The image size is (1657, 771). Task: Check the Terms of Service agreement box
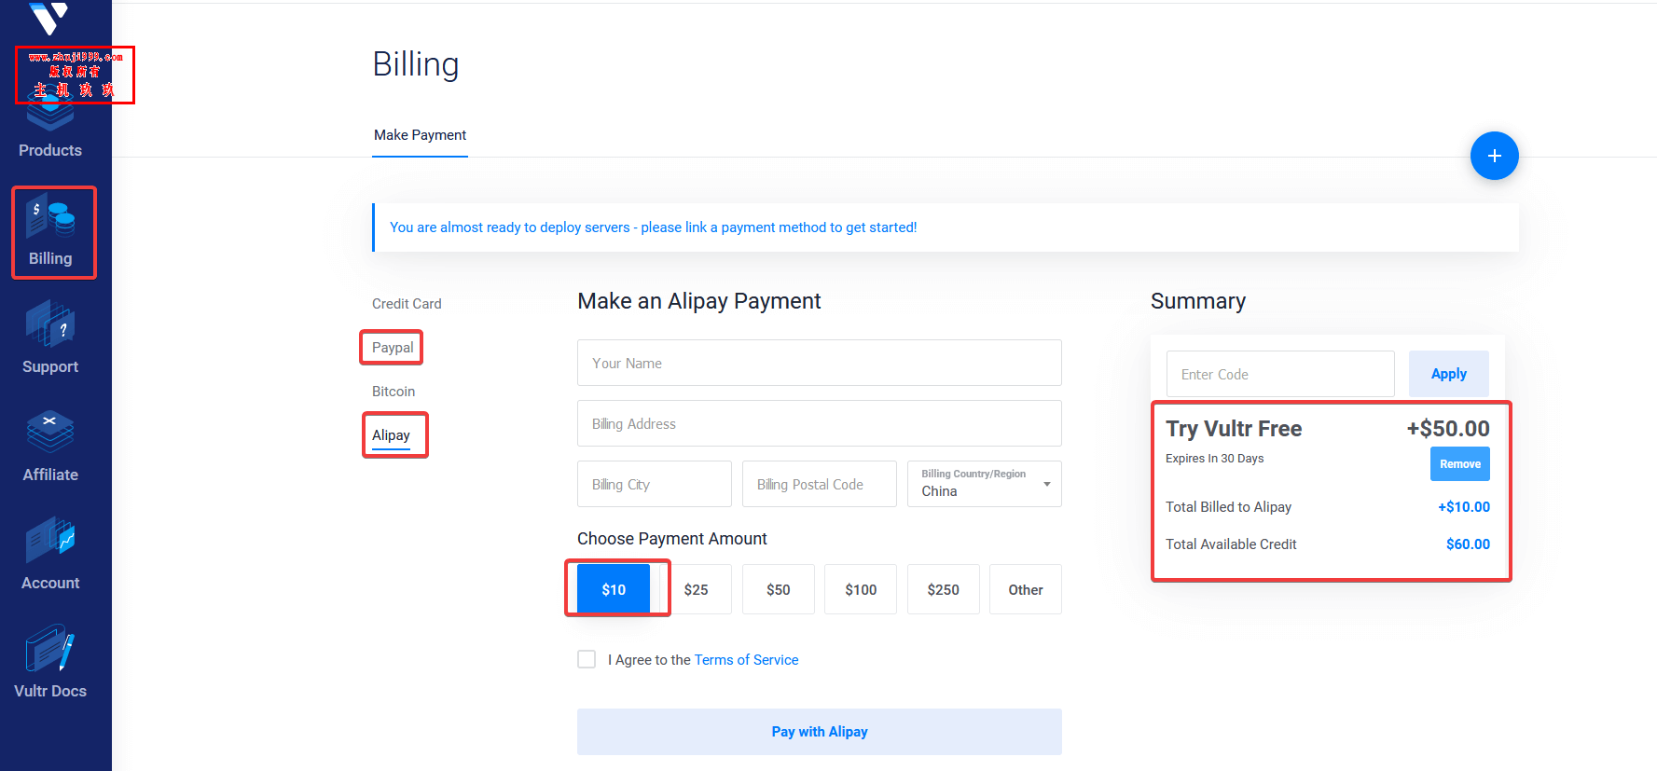[x=587, y=659]
